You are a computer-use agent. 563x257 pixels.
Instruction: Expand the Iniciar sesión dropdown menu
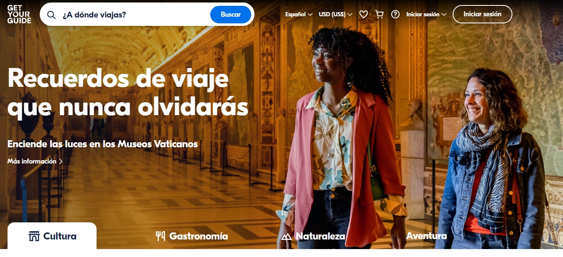(426, 14)
